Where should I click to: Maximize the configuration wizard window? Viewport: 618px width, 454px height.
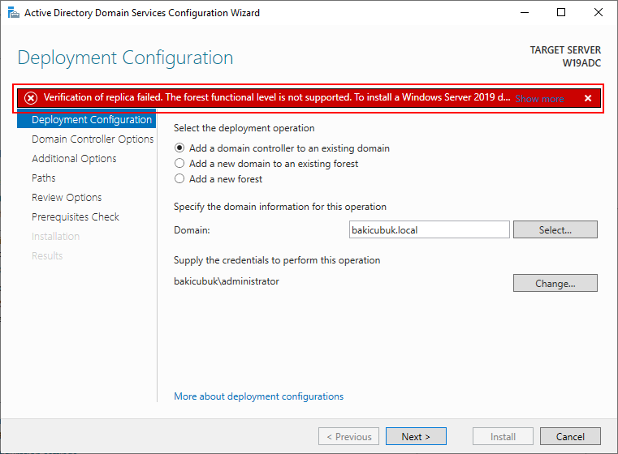coord(561,13)
